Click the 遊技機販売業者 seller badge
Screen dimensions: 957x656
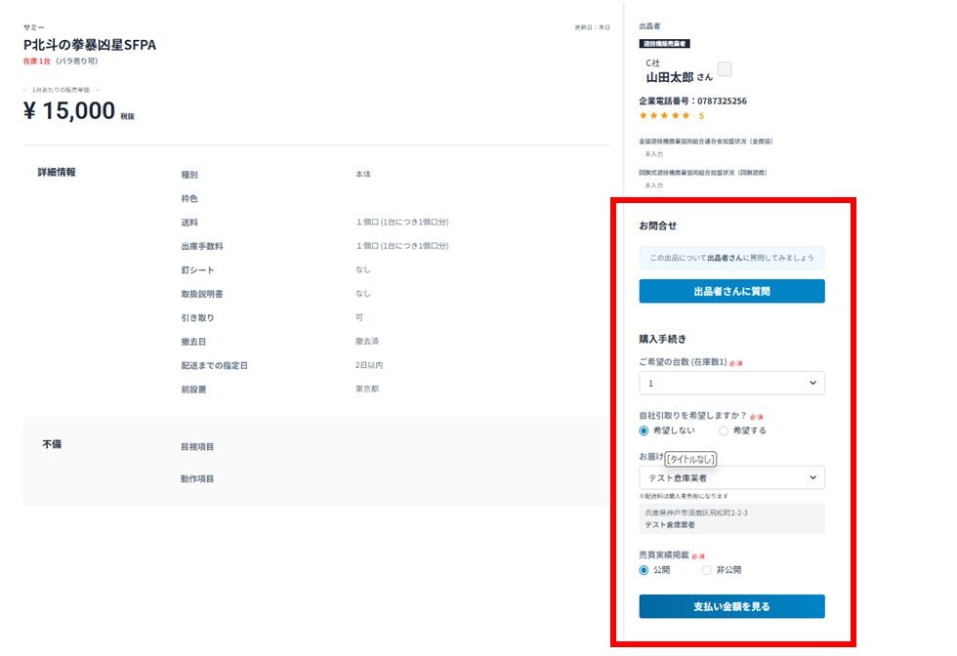[664, 43]
